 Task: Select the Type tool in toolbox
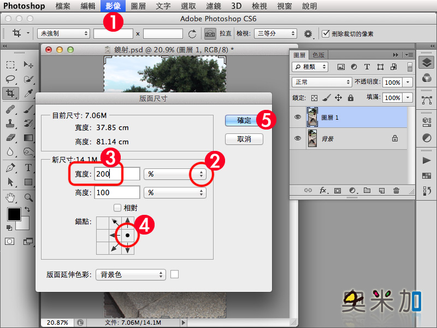28,168
